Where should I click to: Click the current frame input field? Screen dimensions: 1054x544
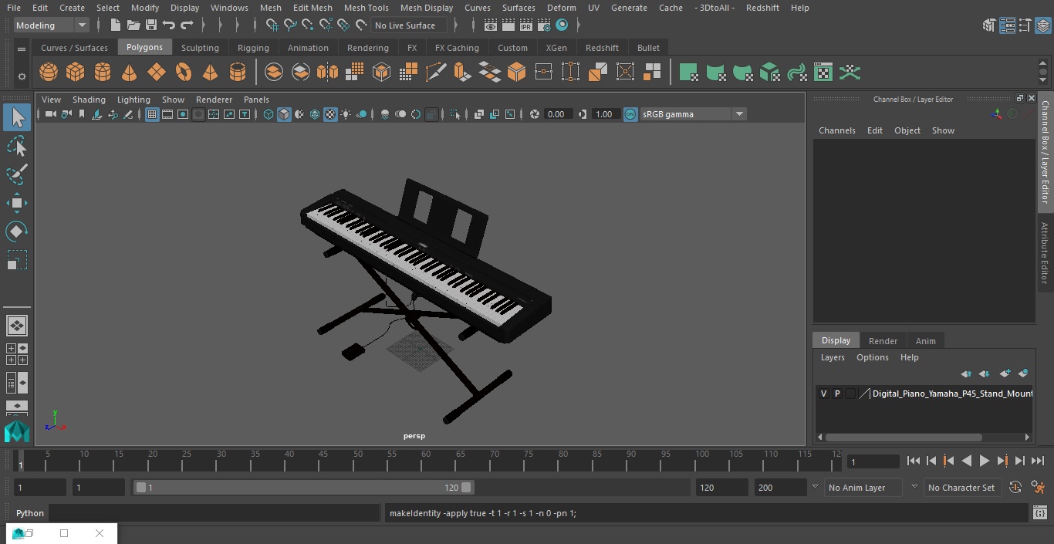pos(873,461)
